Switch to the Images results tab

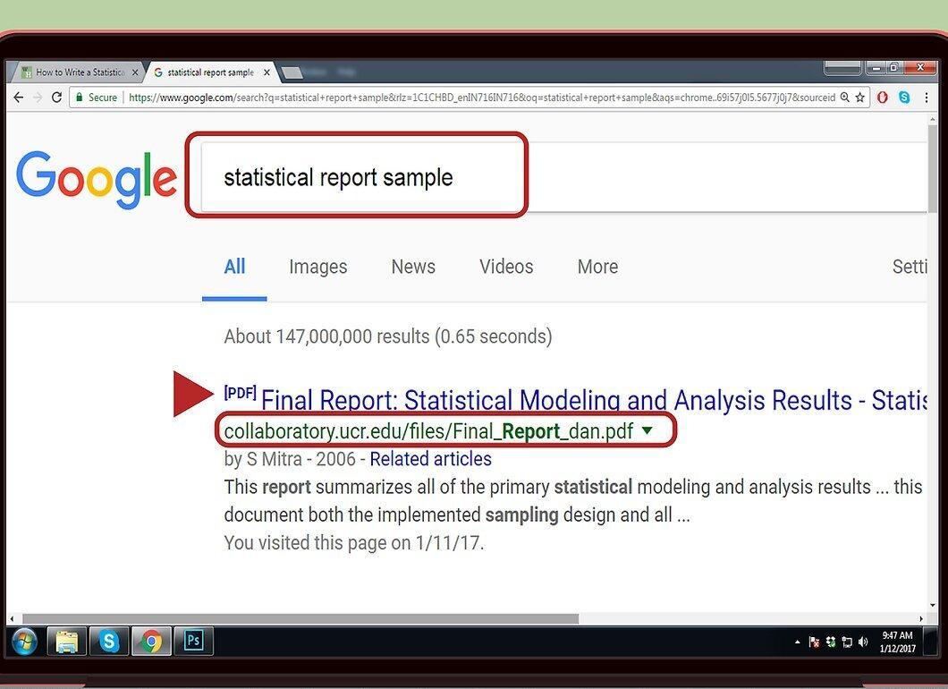318,267
